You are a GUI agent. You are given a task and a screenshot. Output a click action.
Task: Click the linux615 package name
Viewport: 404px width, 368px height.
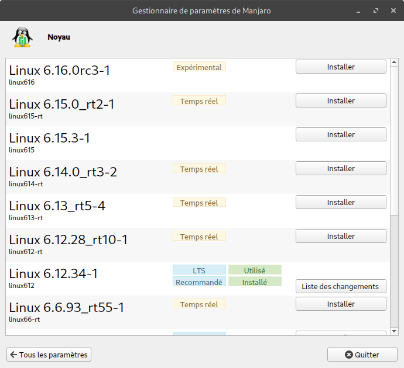[22, 150]
